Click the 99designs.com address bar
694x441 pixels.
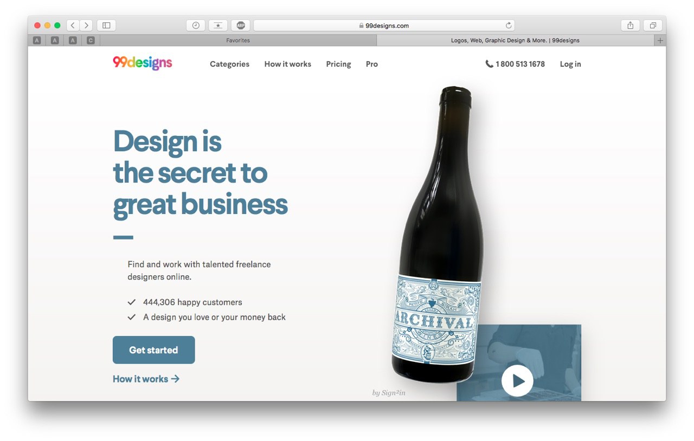(384, 25)
